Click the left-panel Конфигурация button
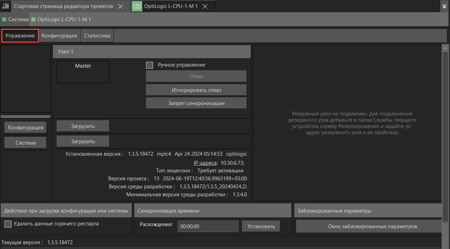450x249 pixels. (x=25, y=127)
